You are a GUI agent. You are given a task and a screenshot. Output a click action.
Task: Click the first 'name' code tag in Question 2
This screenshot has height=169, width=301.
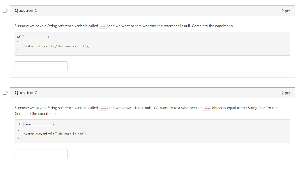103,108
